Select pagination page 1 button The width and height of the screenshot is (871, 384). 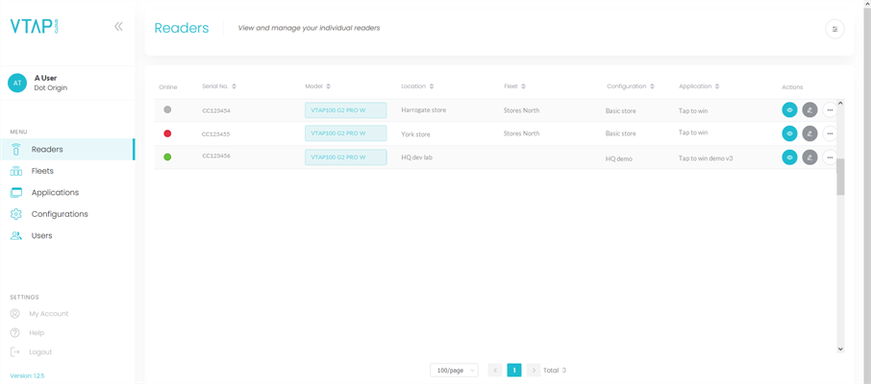(514, 370)
